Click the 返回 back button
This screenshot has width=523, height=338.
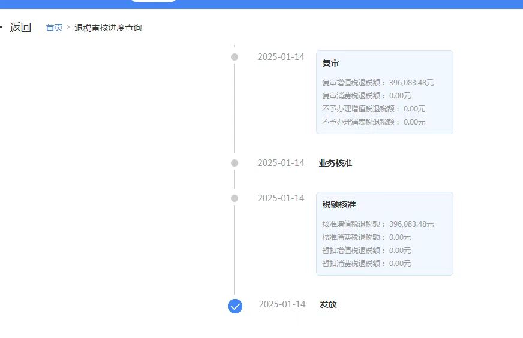pyautogui.click(x=20, y=28)
